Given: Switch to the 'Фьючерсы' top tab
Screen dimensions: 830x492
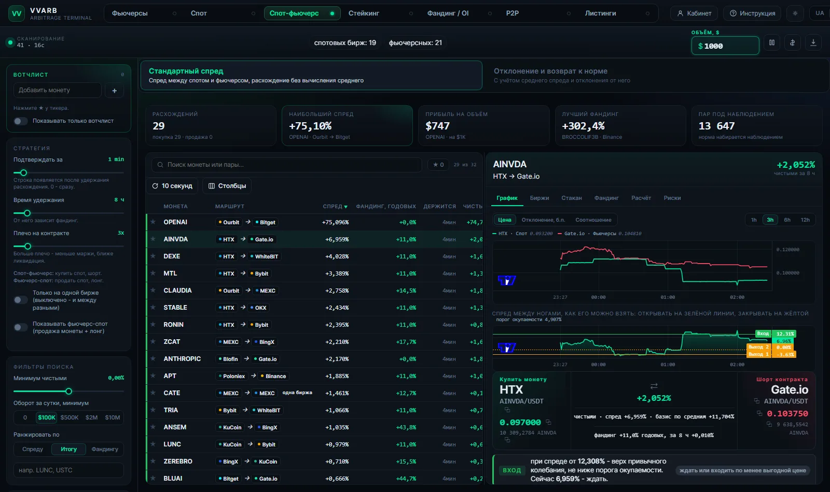Looking at the screenshot, I should pyautogui.click(x=130, y=13).
